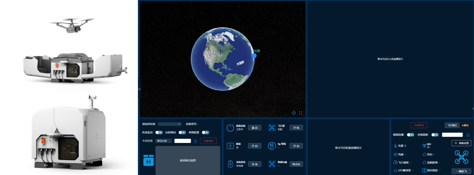
Task: Click the power icon beside 机场系统
Action: coord(230,128)
